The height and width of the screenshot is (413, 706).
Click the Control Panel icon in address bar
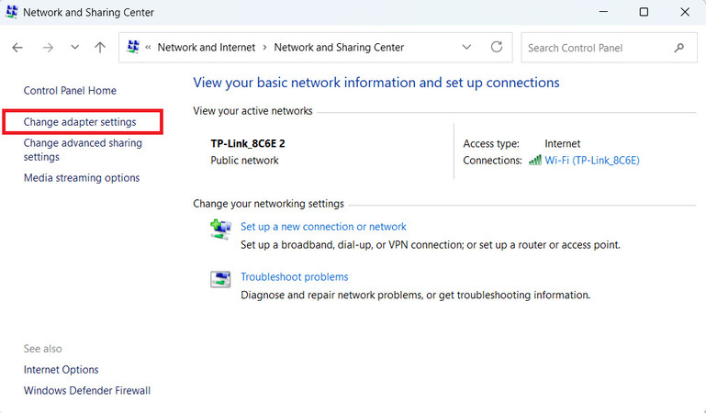(133, 48)
